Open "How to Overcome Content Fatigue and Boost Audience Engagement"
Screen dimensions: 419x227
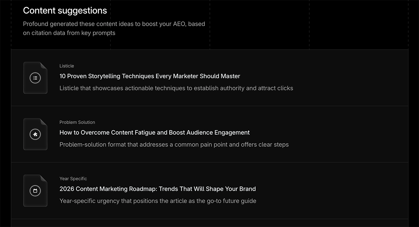click(154, 133)
